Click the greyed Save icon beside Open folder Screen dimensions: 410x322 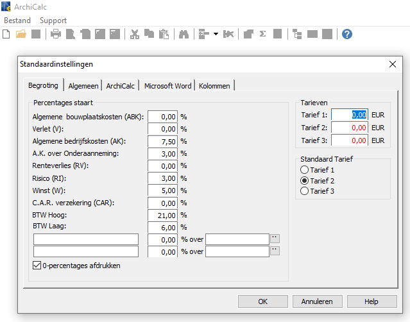36,34
